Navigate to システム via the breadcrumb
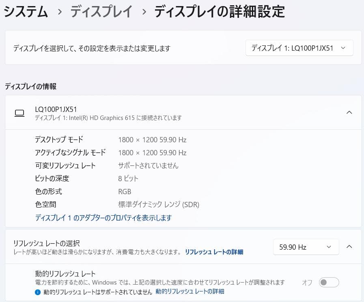Viewport: 364px width, 302px height. [26, 12]
